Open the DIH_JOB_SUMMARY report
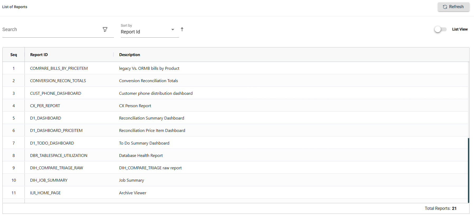The height and width of the screenshot is (223, 474). click(49, 180)
